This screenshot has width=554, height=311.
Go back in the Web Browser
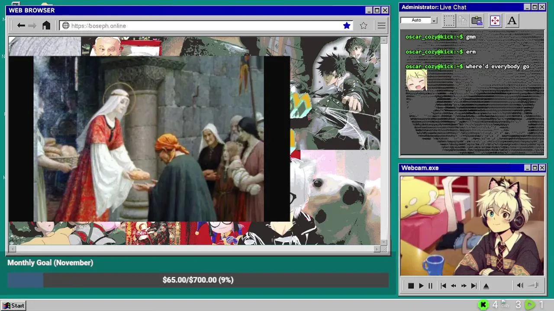(21, 25)
